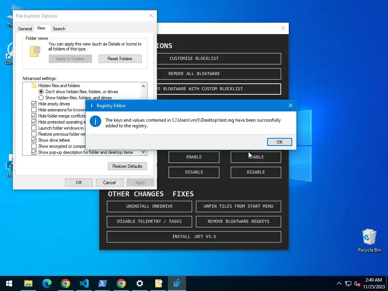The height and width of the screenshot is (291, 388).
Task: Click the left ENABLE button
Action: point(194,157)
